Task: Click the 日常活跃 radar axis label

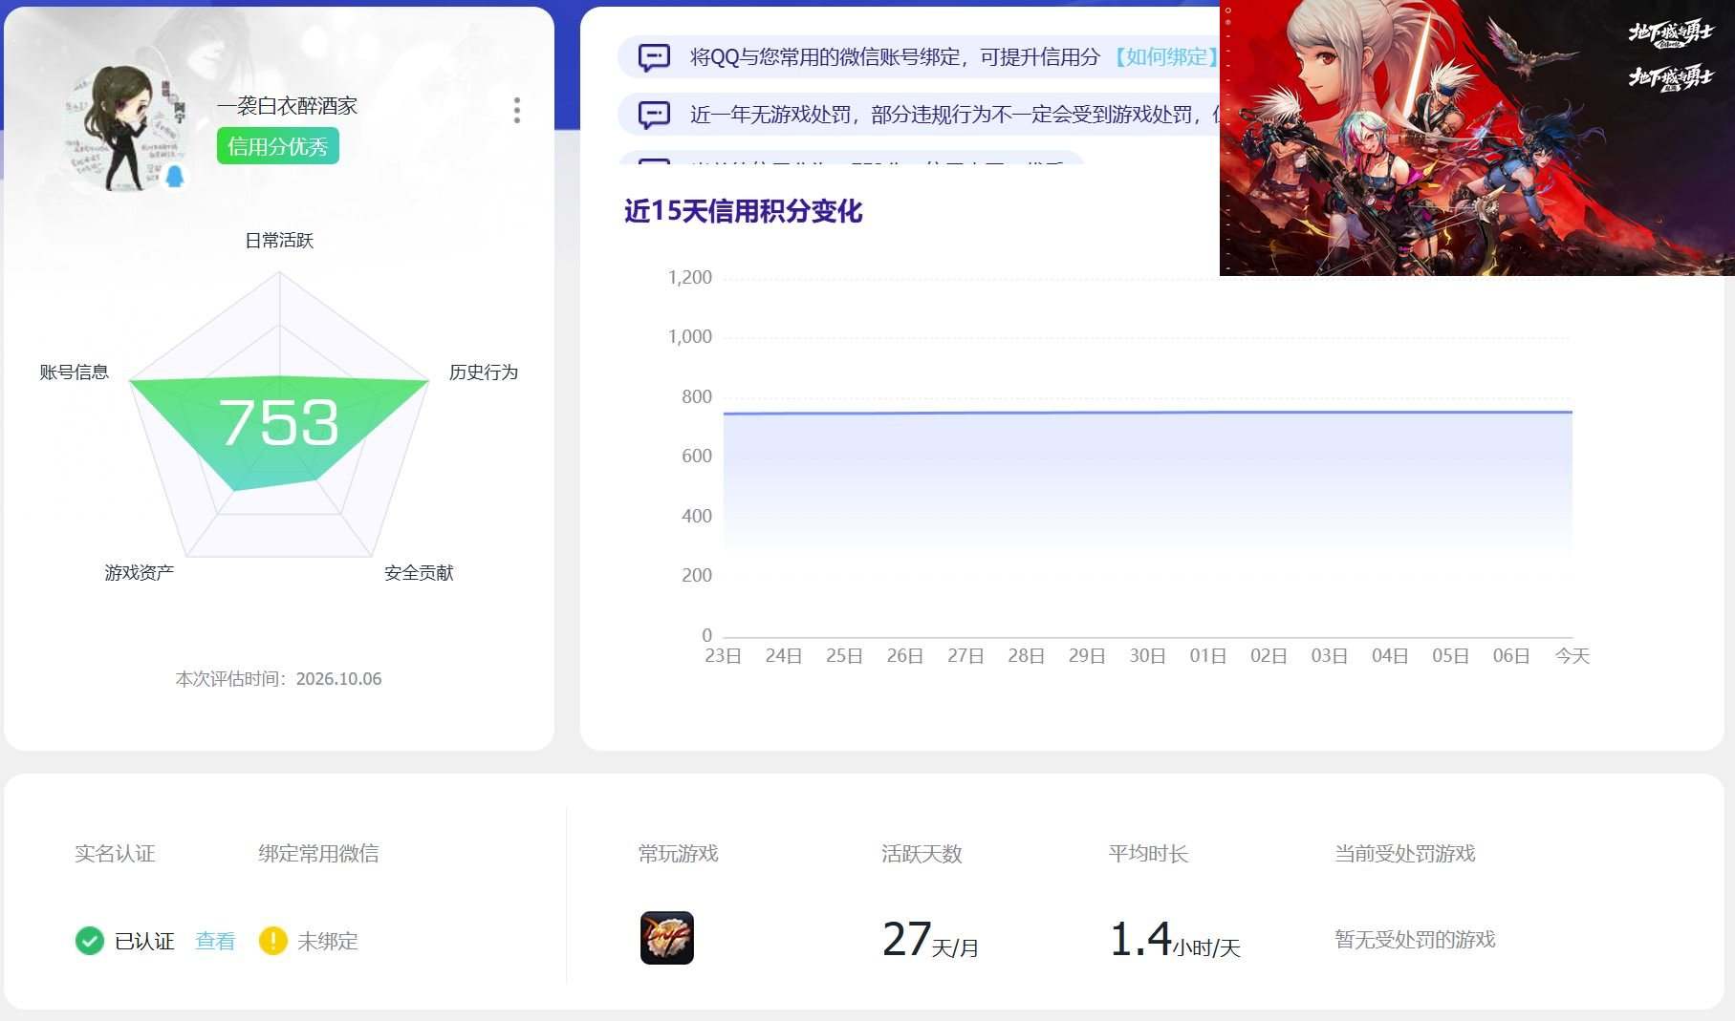Action: [279, 241]
